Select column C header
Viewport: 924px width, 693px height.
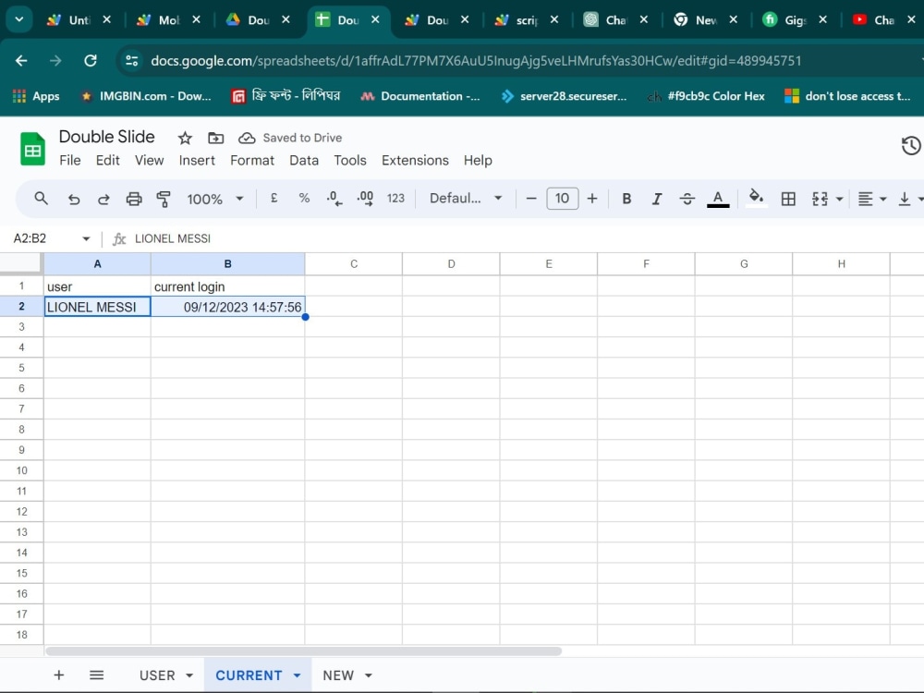click(354, 264)
